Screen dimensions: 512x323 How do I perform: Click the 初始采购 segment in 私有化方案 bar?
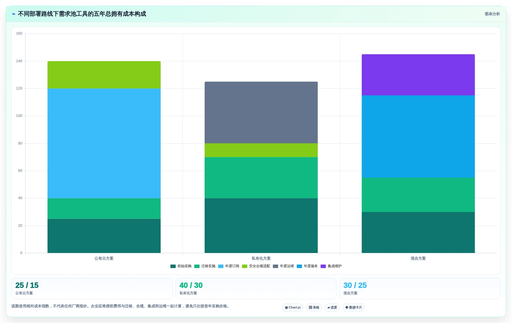click(x=261, y=226)
